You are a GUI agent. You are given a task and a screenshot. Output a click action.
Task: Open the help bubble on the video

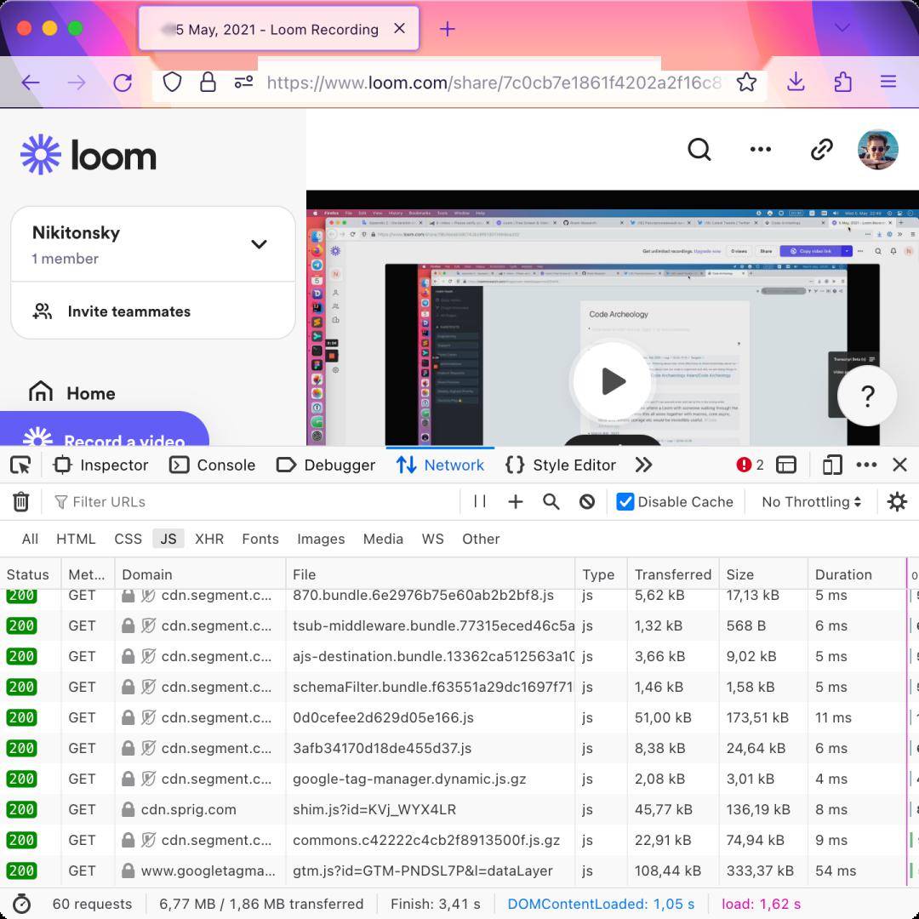[866, 395]
